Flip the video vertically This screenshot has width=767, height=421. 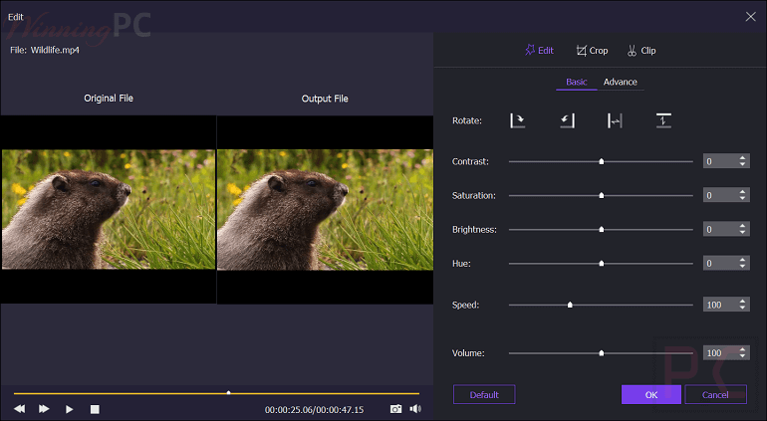(663, 120)
